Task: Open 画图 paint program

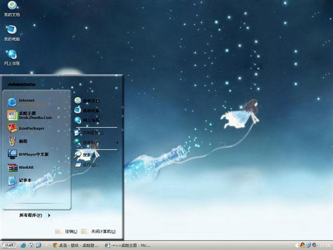Action: coord(17,141)
